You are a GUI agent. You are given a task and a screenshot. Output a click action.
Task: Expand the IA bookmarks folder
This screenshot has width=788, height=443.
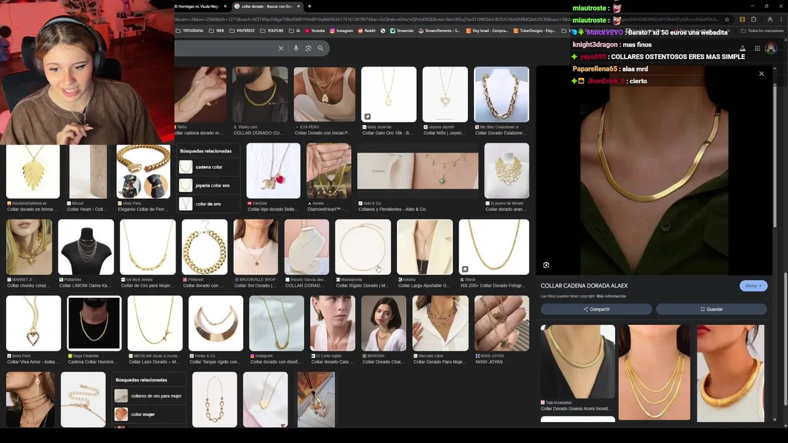[x=294, y=31]
